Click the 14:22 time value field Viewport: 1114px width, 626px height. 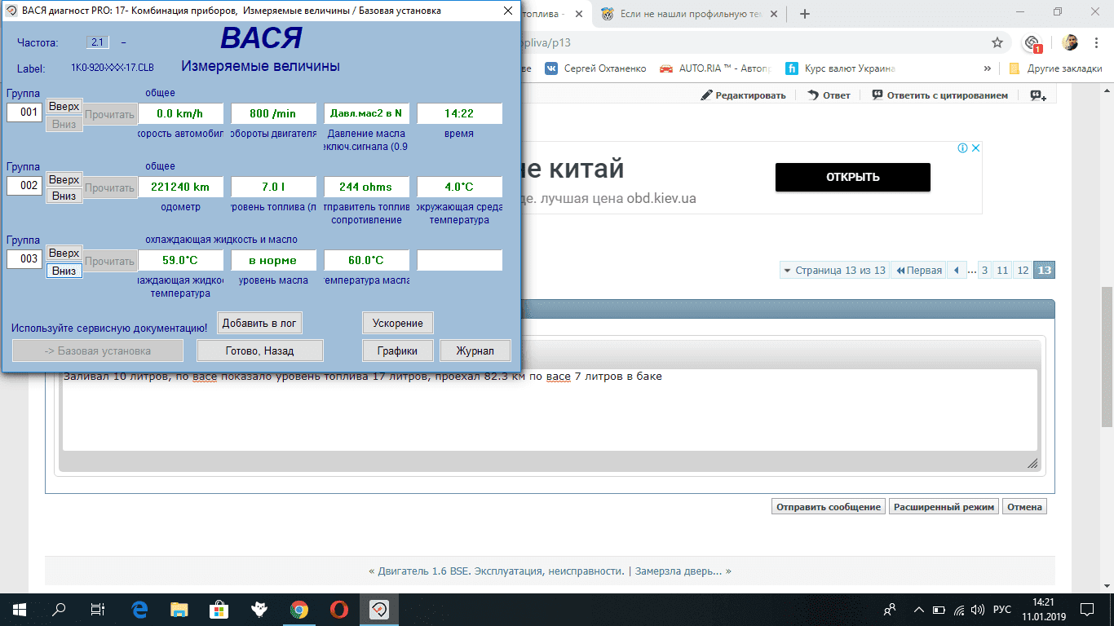pos(459,113)
